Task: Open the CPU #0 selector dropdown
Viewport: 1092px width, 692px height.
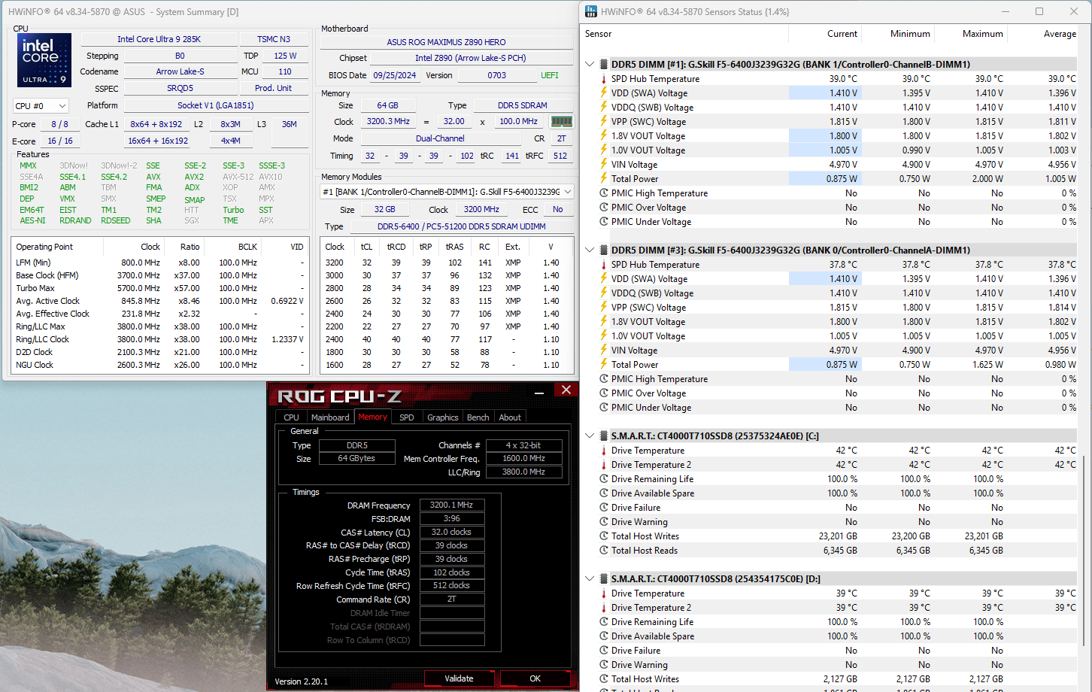Action: click(x=41, y=106)
